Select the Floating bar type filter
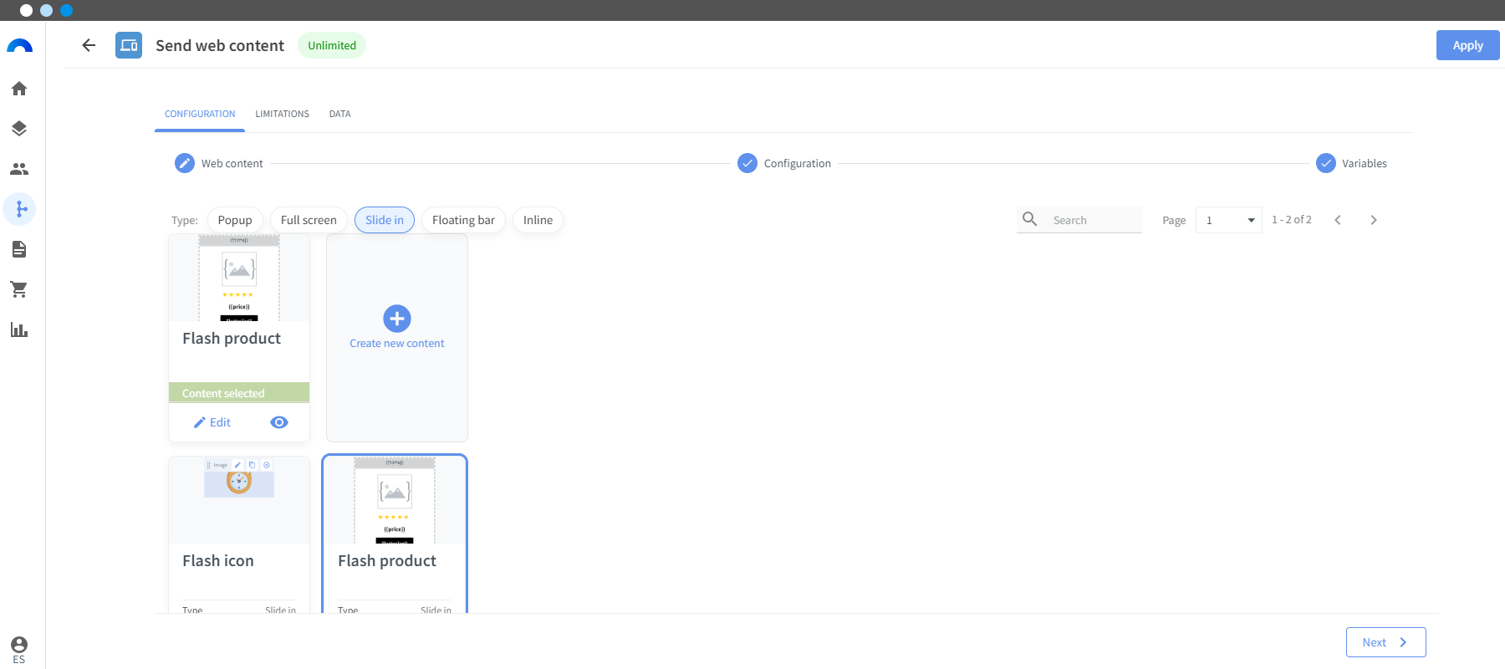Image resolution: width=1505 pixels, height=669 pixels. (463, 220)
